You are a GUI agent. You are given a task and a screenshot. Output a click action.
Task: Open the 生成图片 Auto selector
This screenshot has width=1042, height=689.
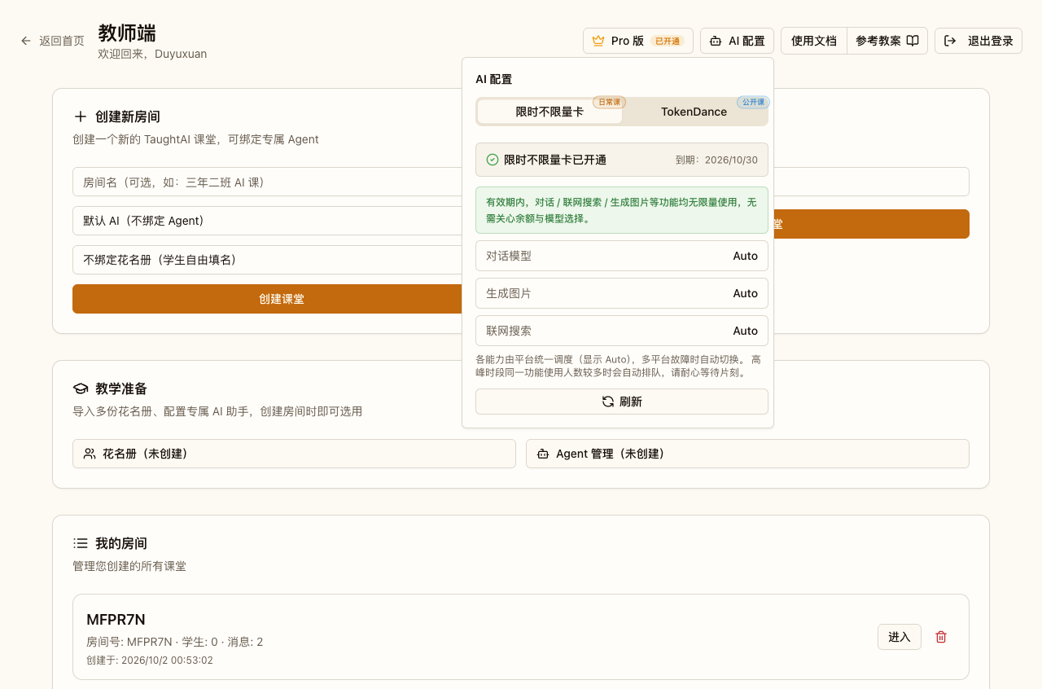[x=622, y=293]
